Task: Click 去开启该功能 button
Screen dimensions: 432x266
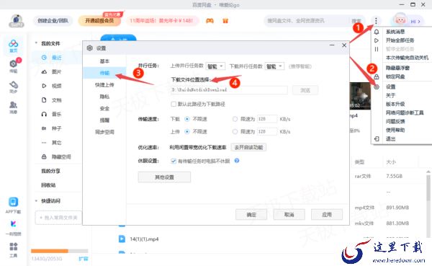Action: pos(248,147)
